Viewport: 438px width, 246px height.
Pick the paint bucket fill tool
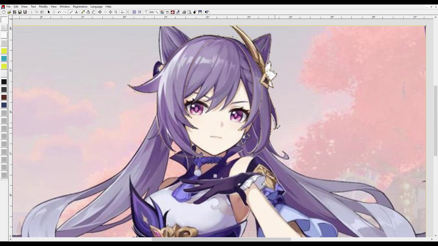(100, 12)
